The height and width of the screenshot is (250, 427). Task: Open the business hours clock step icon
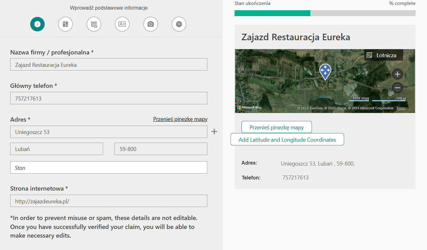tap(179, 24)
